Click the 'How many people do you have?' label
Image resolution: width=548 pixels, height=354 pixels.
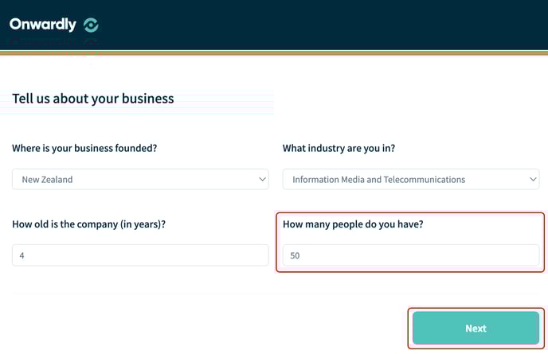point(353,224)
